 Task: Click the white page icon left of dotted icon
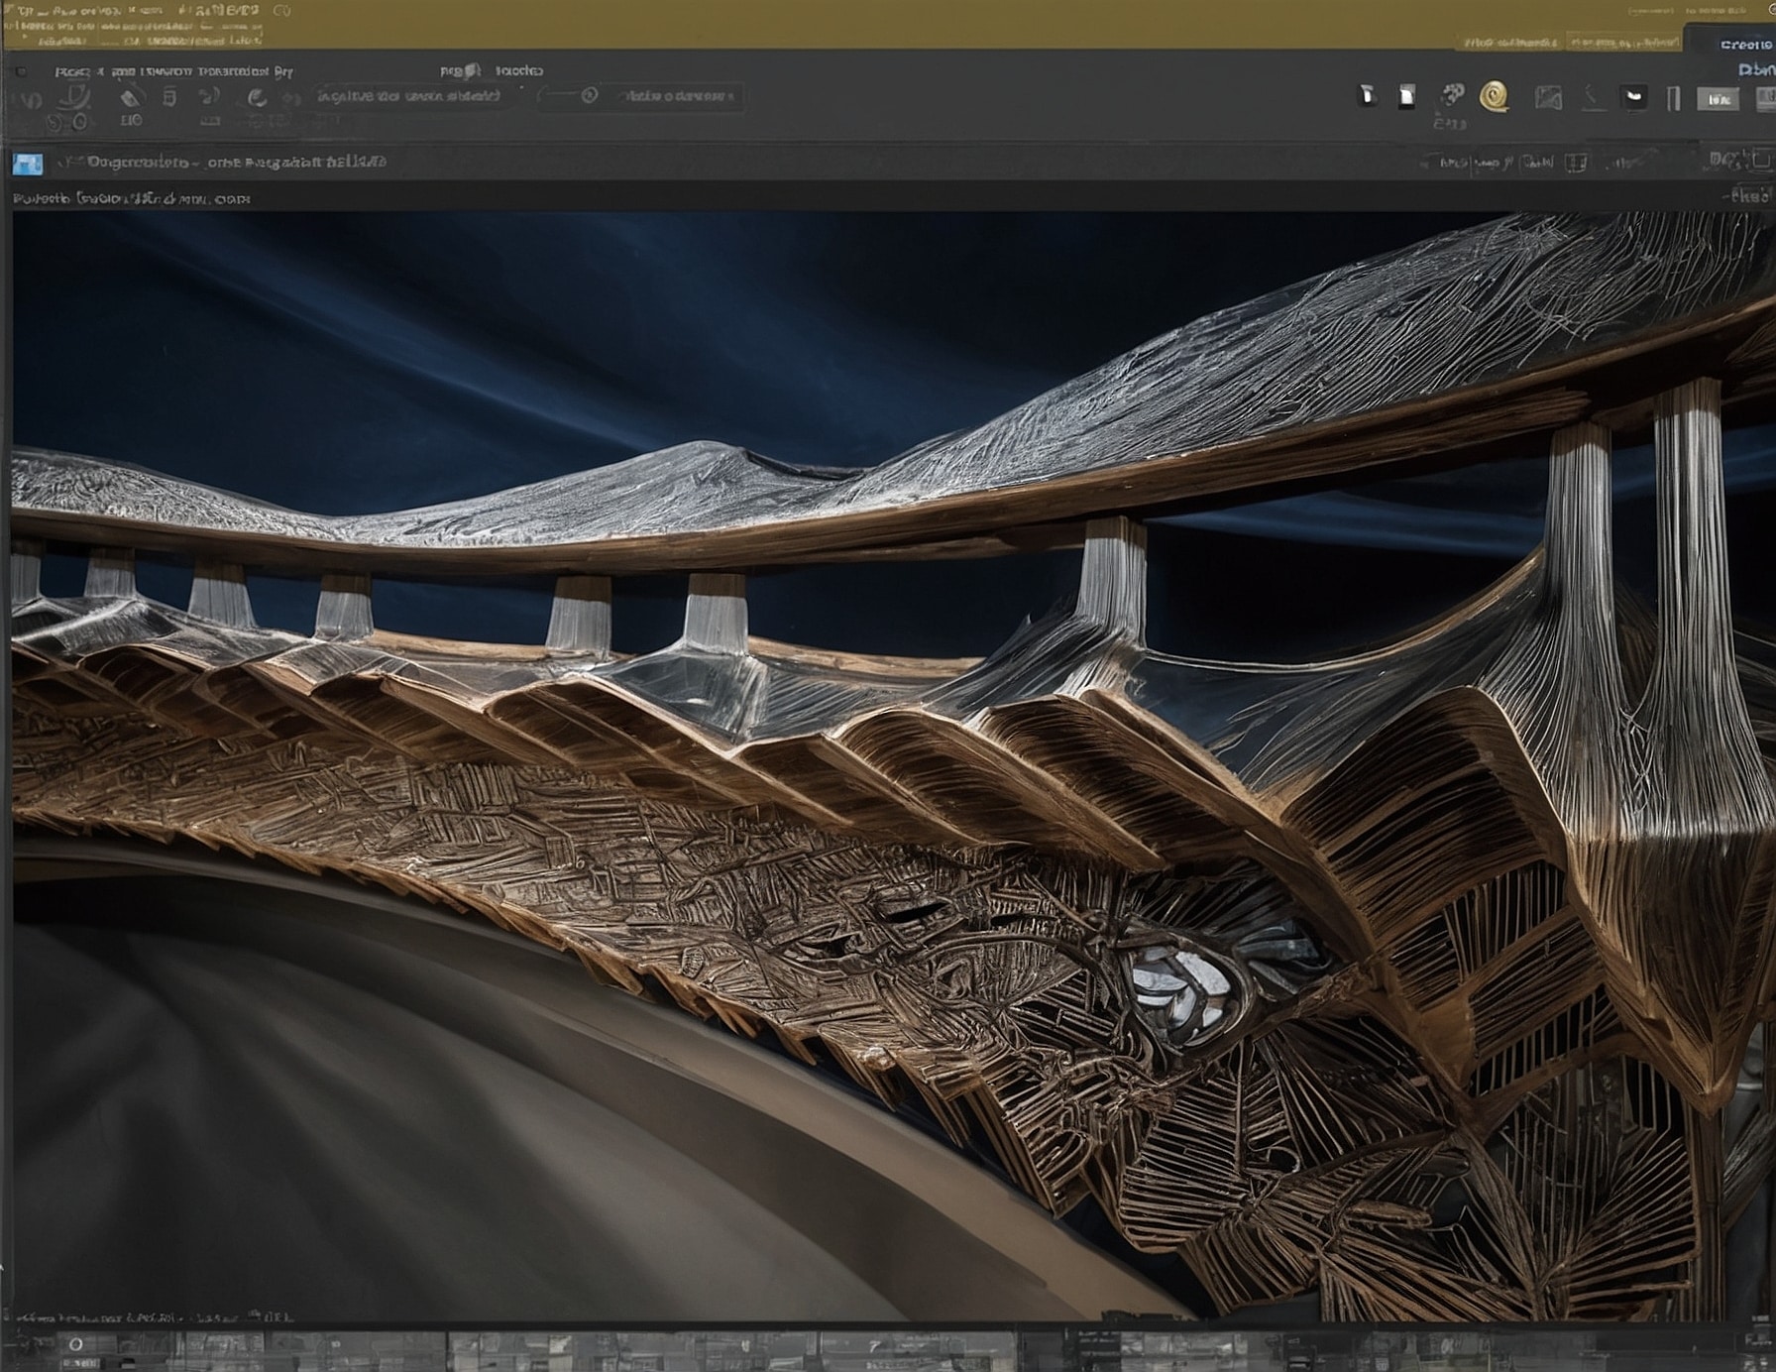tap(1406, 96)
